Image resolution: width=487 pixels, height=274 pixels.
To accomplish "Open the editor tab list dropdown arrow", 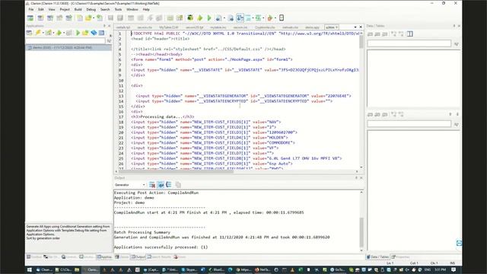I will pos(355,27).
